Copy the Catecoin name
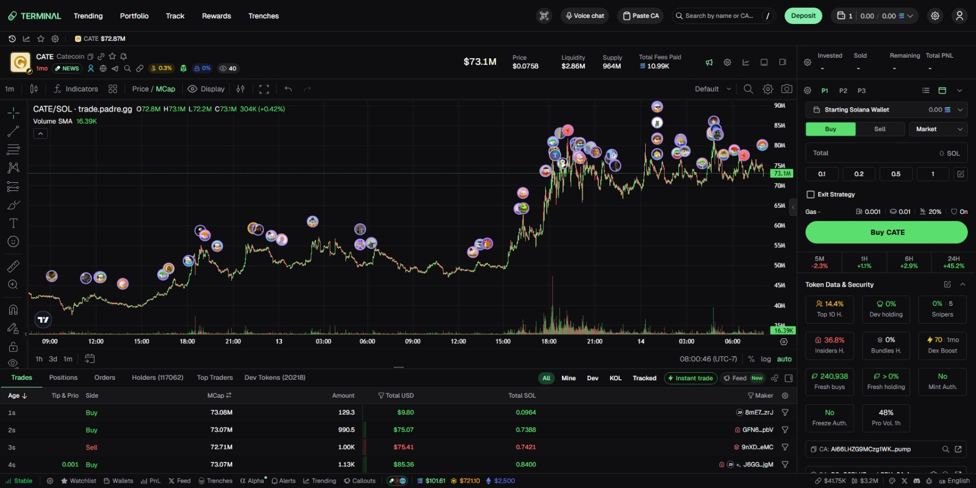The width and height of the screenshot is (976, 488). point(90,57)
